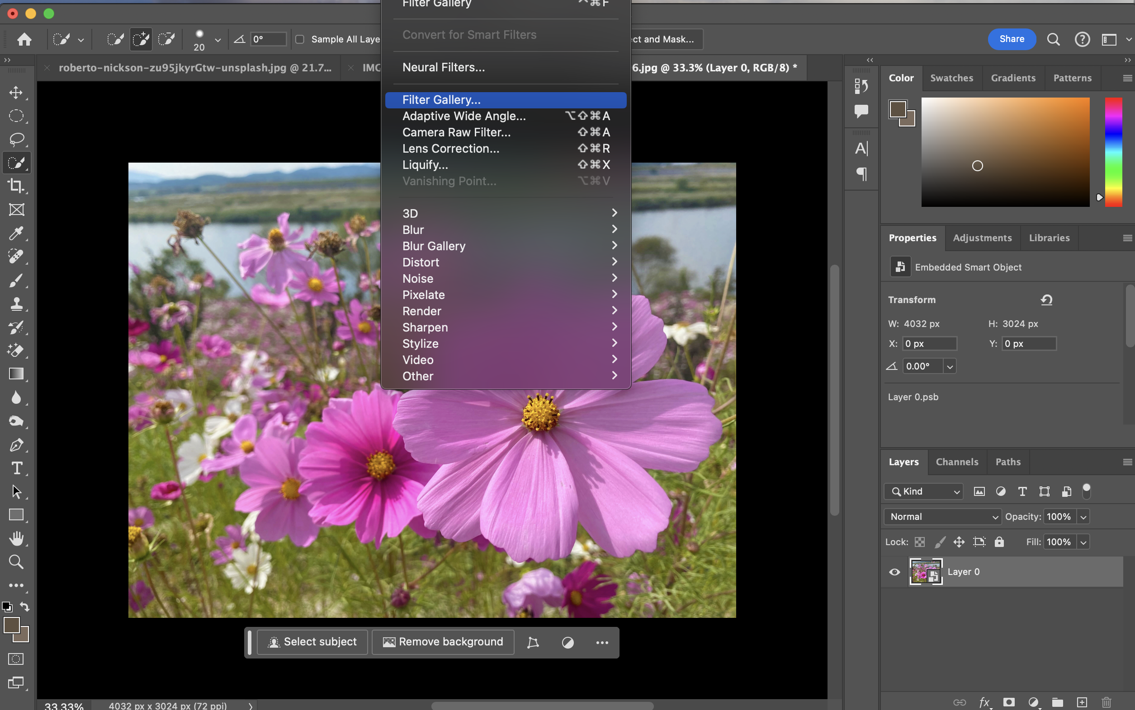1135x710 pixels.
Task: Select the Clone Stamp tool
Action: click(16, 304)
